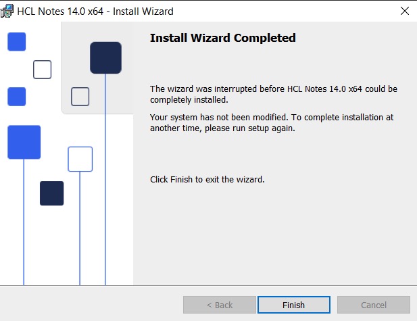
Task: Click the vertical line under the largest blue square
Action: click(24, 223)
